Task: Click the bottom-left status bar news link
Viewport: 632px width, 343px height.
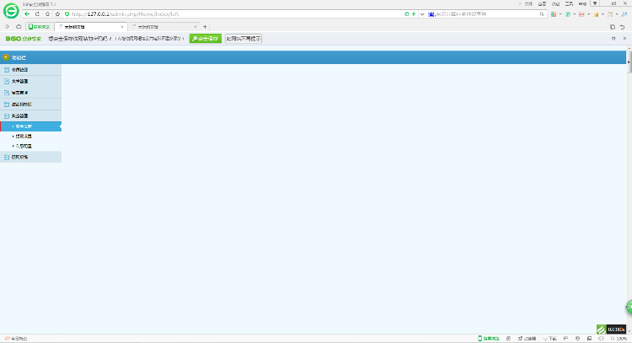Action: tap(16, 339)
